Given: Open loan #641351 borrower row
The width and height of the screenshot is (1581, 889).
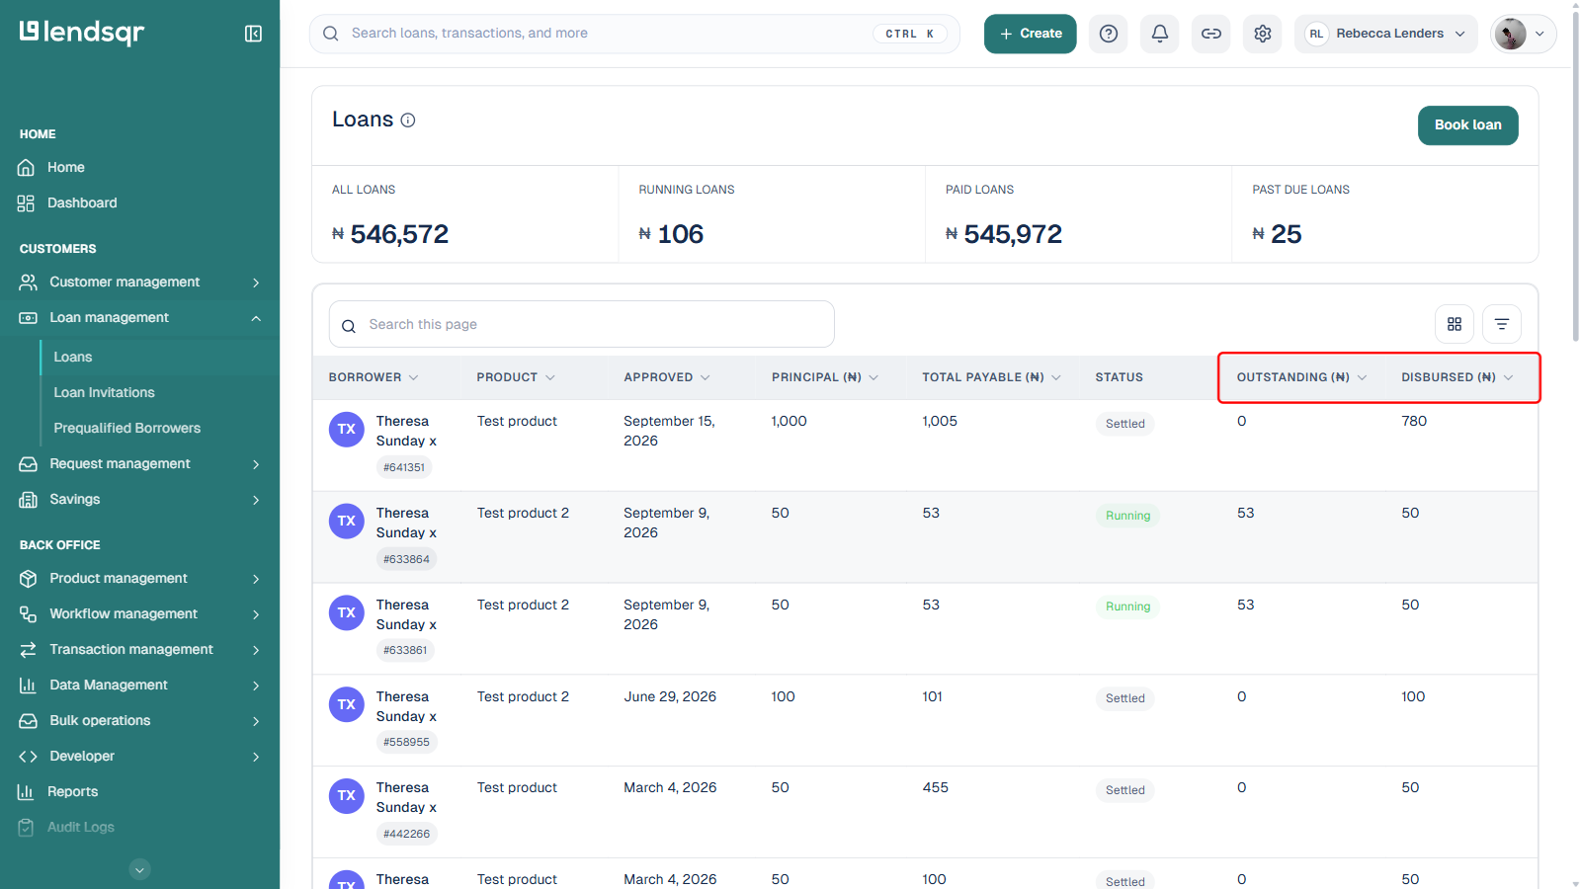Looking at the screenshot, I should click(925, 445).
